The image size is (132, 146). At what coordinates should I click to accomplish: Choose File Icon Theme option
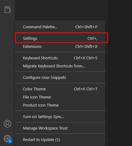[60, 97]
